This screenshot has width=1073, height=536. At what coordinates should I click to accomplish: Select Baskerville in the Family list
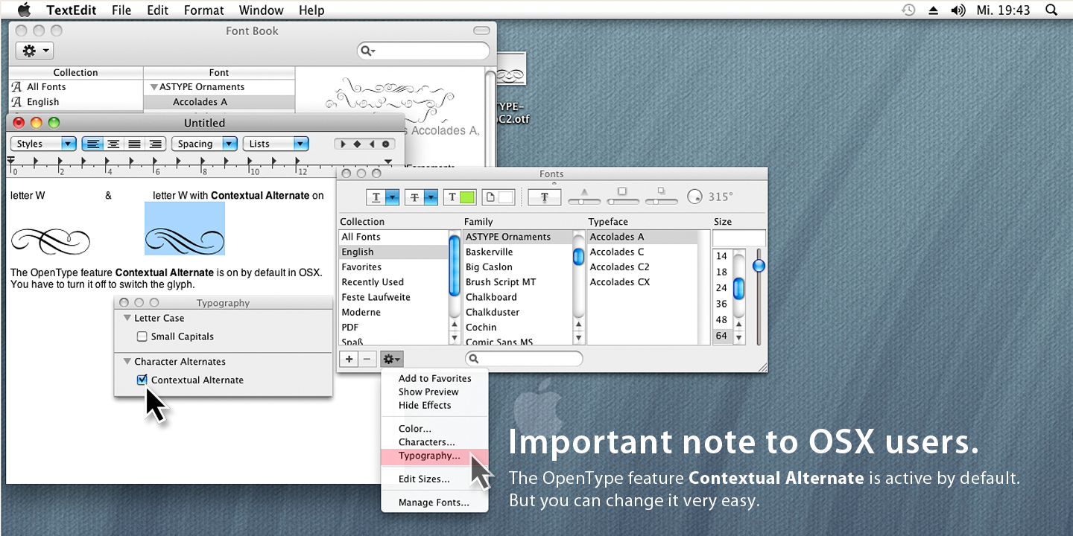(489, 252)
